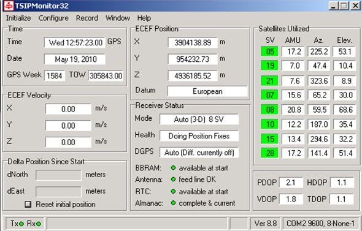The width and height of the screenshot is (362, 231).
Task: Click azimuth value 187.0 for SV 10
Action: pos(319,124)
